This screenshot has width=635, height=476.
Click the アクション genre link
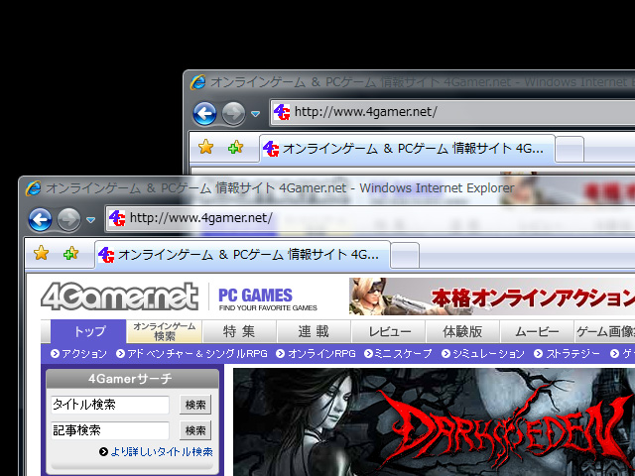click(x=84, y=354)
